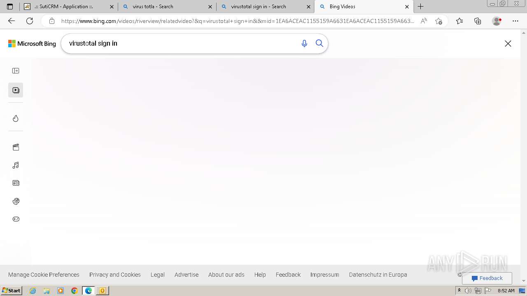
Task: Open the Sports ball sidebar icon
Action: [16, 201]
